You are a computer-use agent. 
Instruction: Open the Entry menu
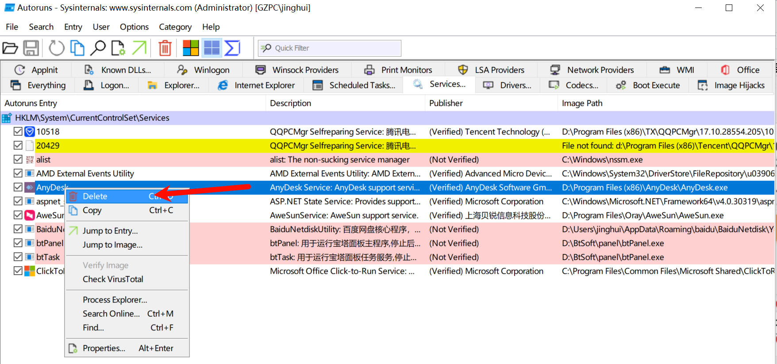coord(73,27)
